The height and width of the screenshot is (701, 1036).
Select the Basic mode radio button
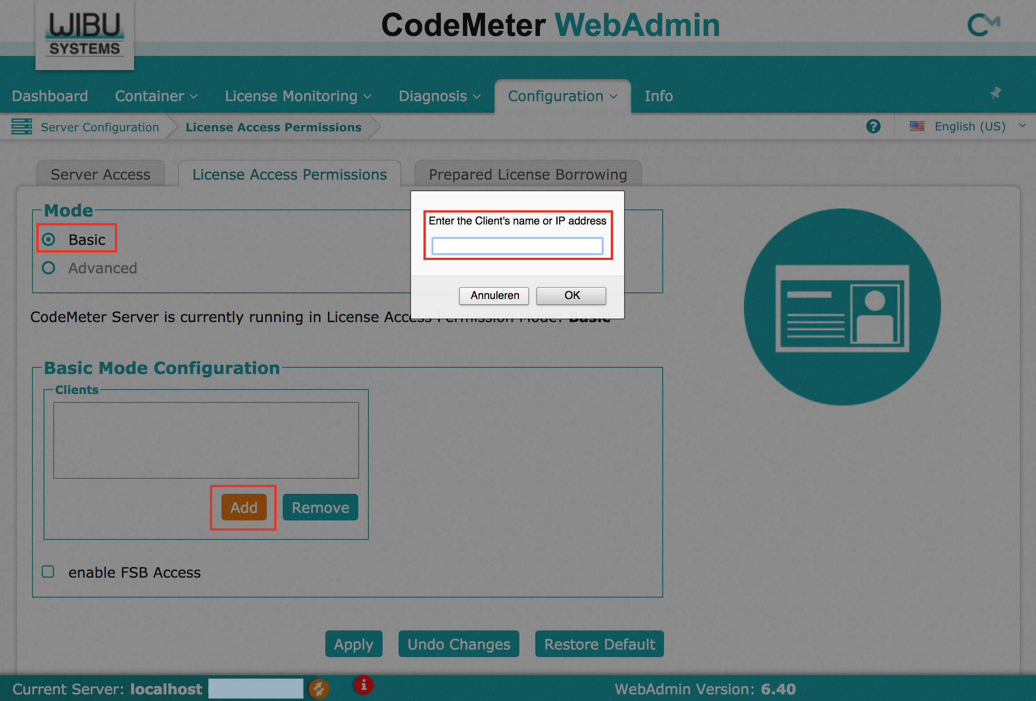tap(48, 239)
